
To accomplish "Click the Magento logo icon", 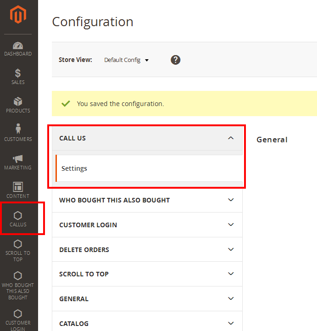I will [x=18, y=15].
